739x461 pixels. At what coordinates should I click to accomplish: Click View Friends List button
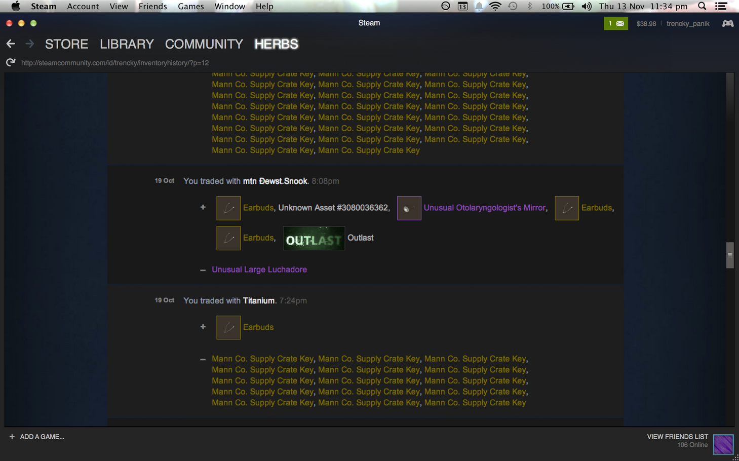pyautogui.click(x=677, y=437)
